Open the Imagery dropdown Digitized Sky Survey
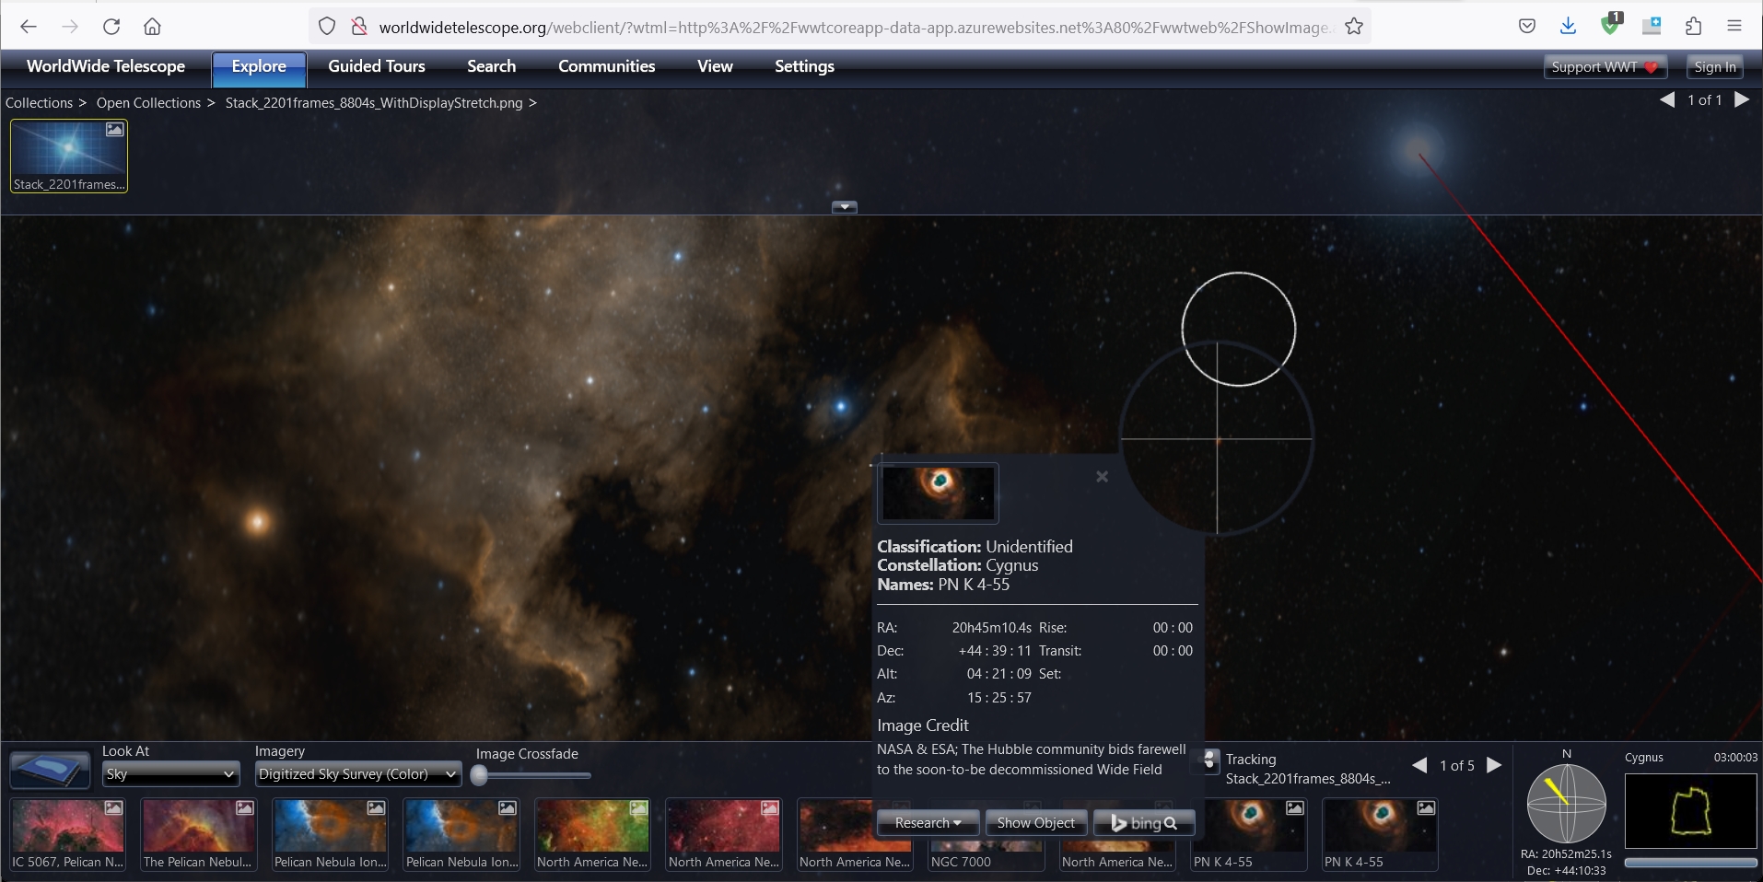The width and height of the screenshot is (1763, 882). [x=357, y=774]
